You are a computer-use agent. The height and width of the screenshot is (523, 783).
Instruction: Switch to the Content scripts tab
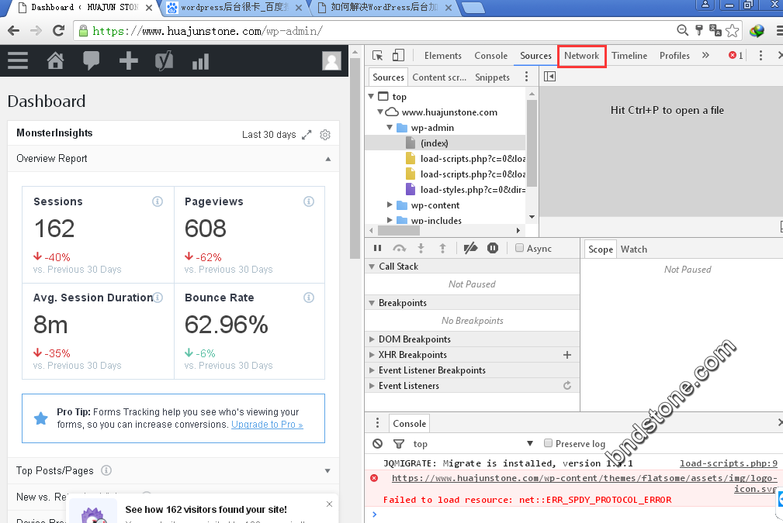[439, 77]
